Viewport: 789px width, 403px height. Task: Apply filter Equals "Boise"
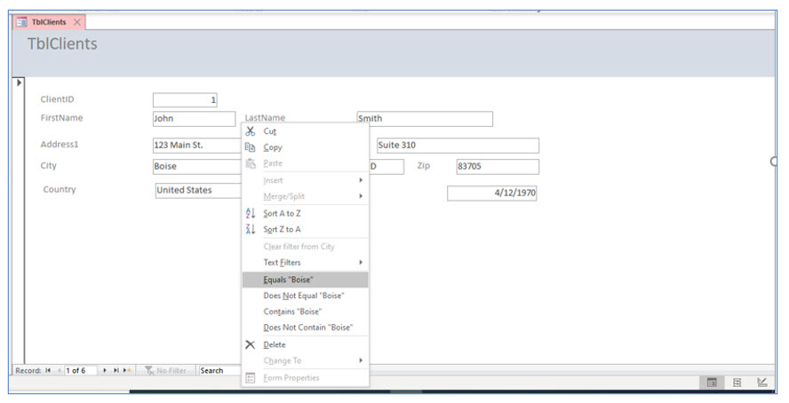[306, 280]
